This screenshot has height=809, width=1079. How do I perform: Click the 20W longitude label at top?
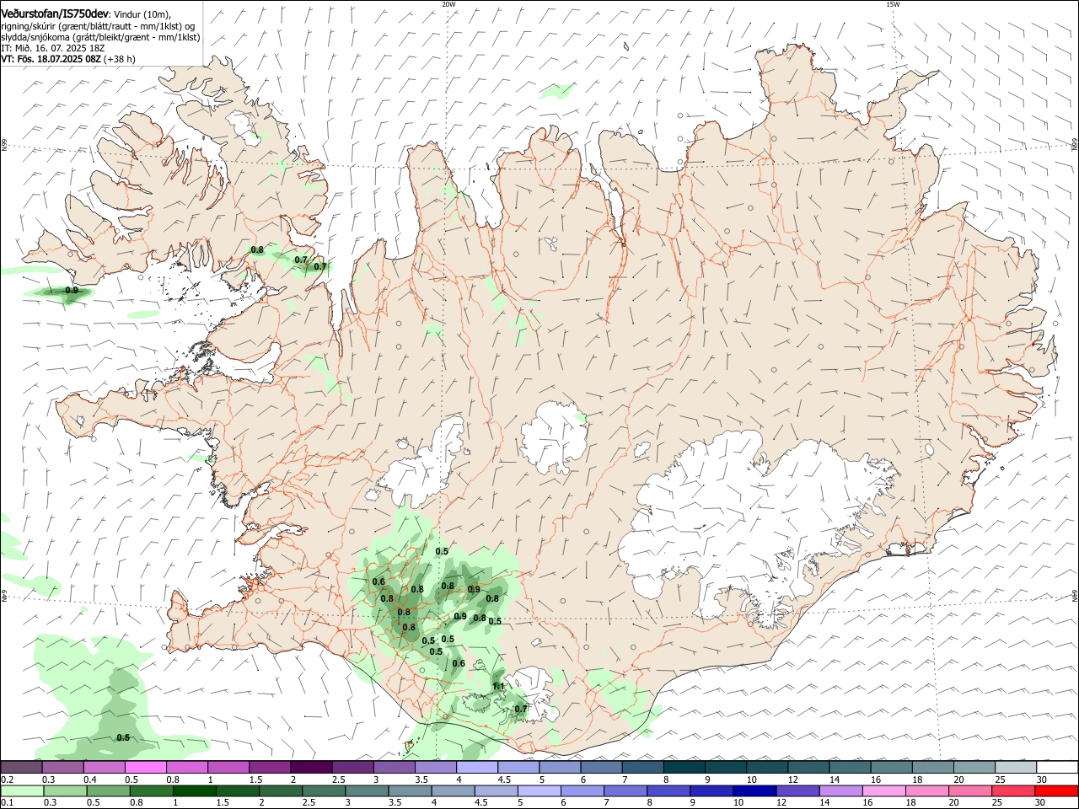448,4
